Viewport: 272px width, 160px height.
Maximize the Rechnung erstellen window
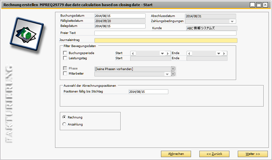[259, 5]
